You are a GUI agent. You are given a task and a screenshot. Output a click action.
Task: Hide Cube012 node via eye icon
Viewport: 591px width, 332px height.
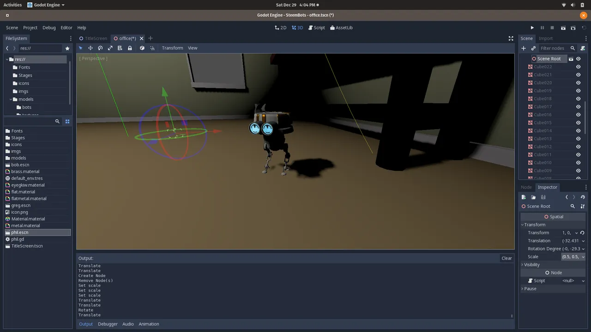pos(578,147)
